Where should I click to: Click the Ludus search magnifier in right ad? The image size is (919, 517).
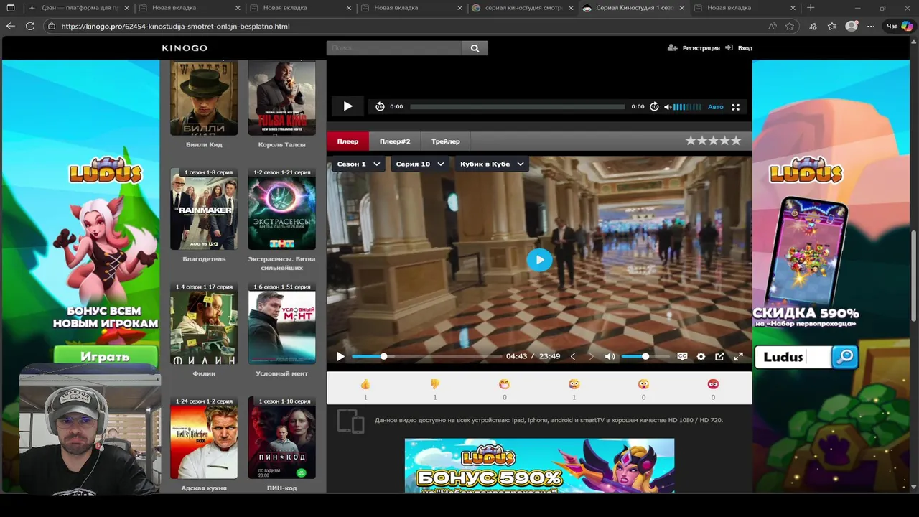point(846,356)
